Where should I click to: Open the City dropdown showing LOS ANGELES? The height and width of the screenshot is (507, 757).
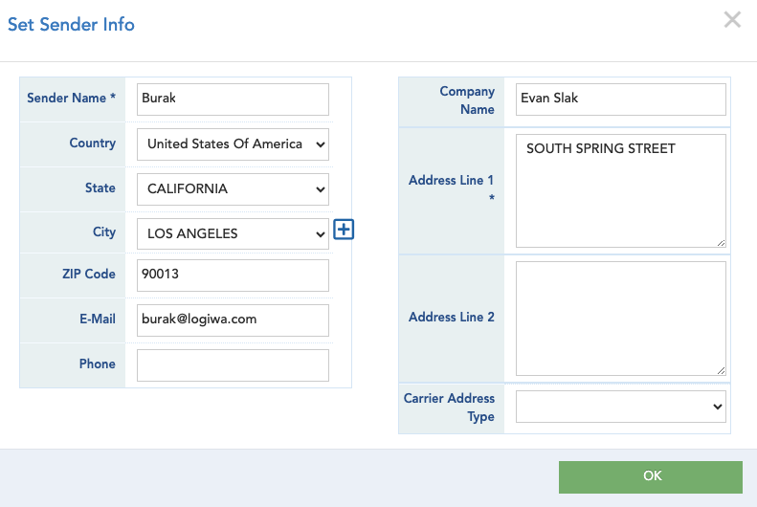pyautogui.click(x=233, y=233)
